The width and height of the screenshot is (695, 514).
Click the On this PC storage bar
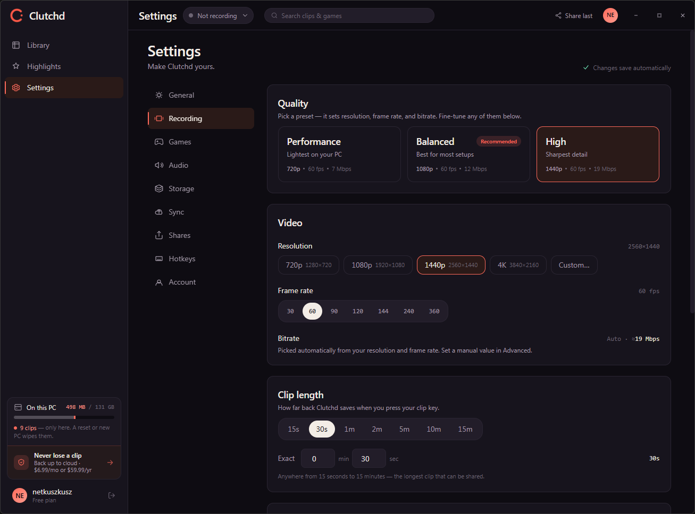tap(64, 417)
